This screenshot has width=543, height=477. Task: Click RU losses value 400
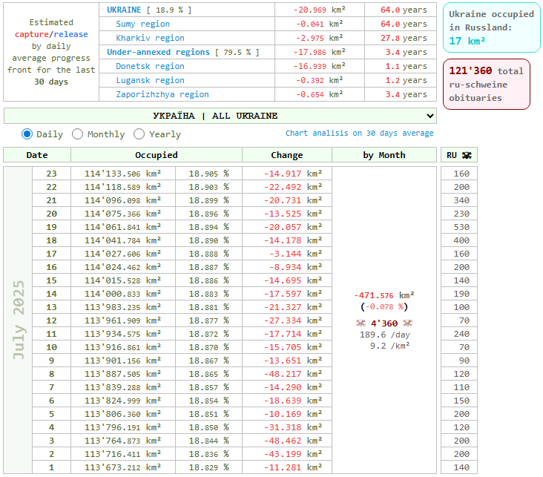[x=461, y=240]
